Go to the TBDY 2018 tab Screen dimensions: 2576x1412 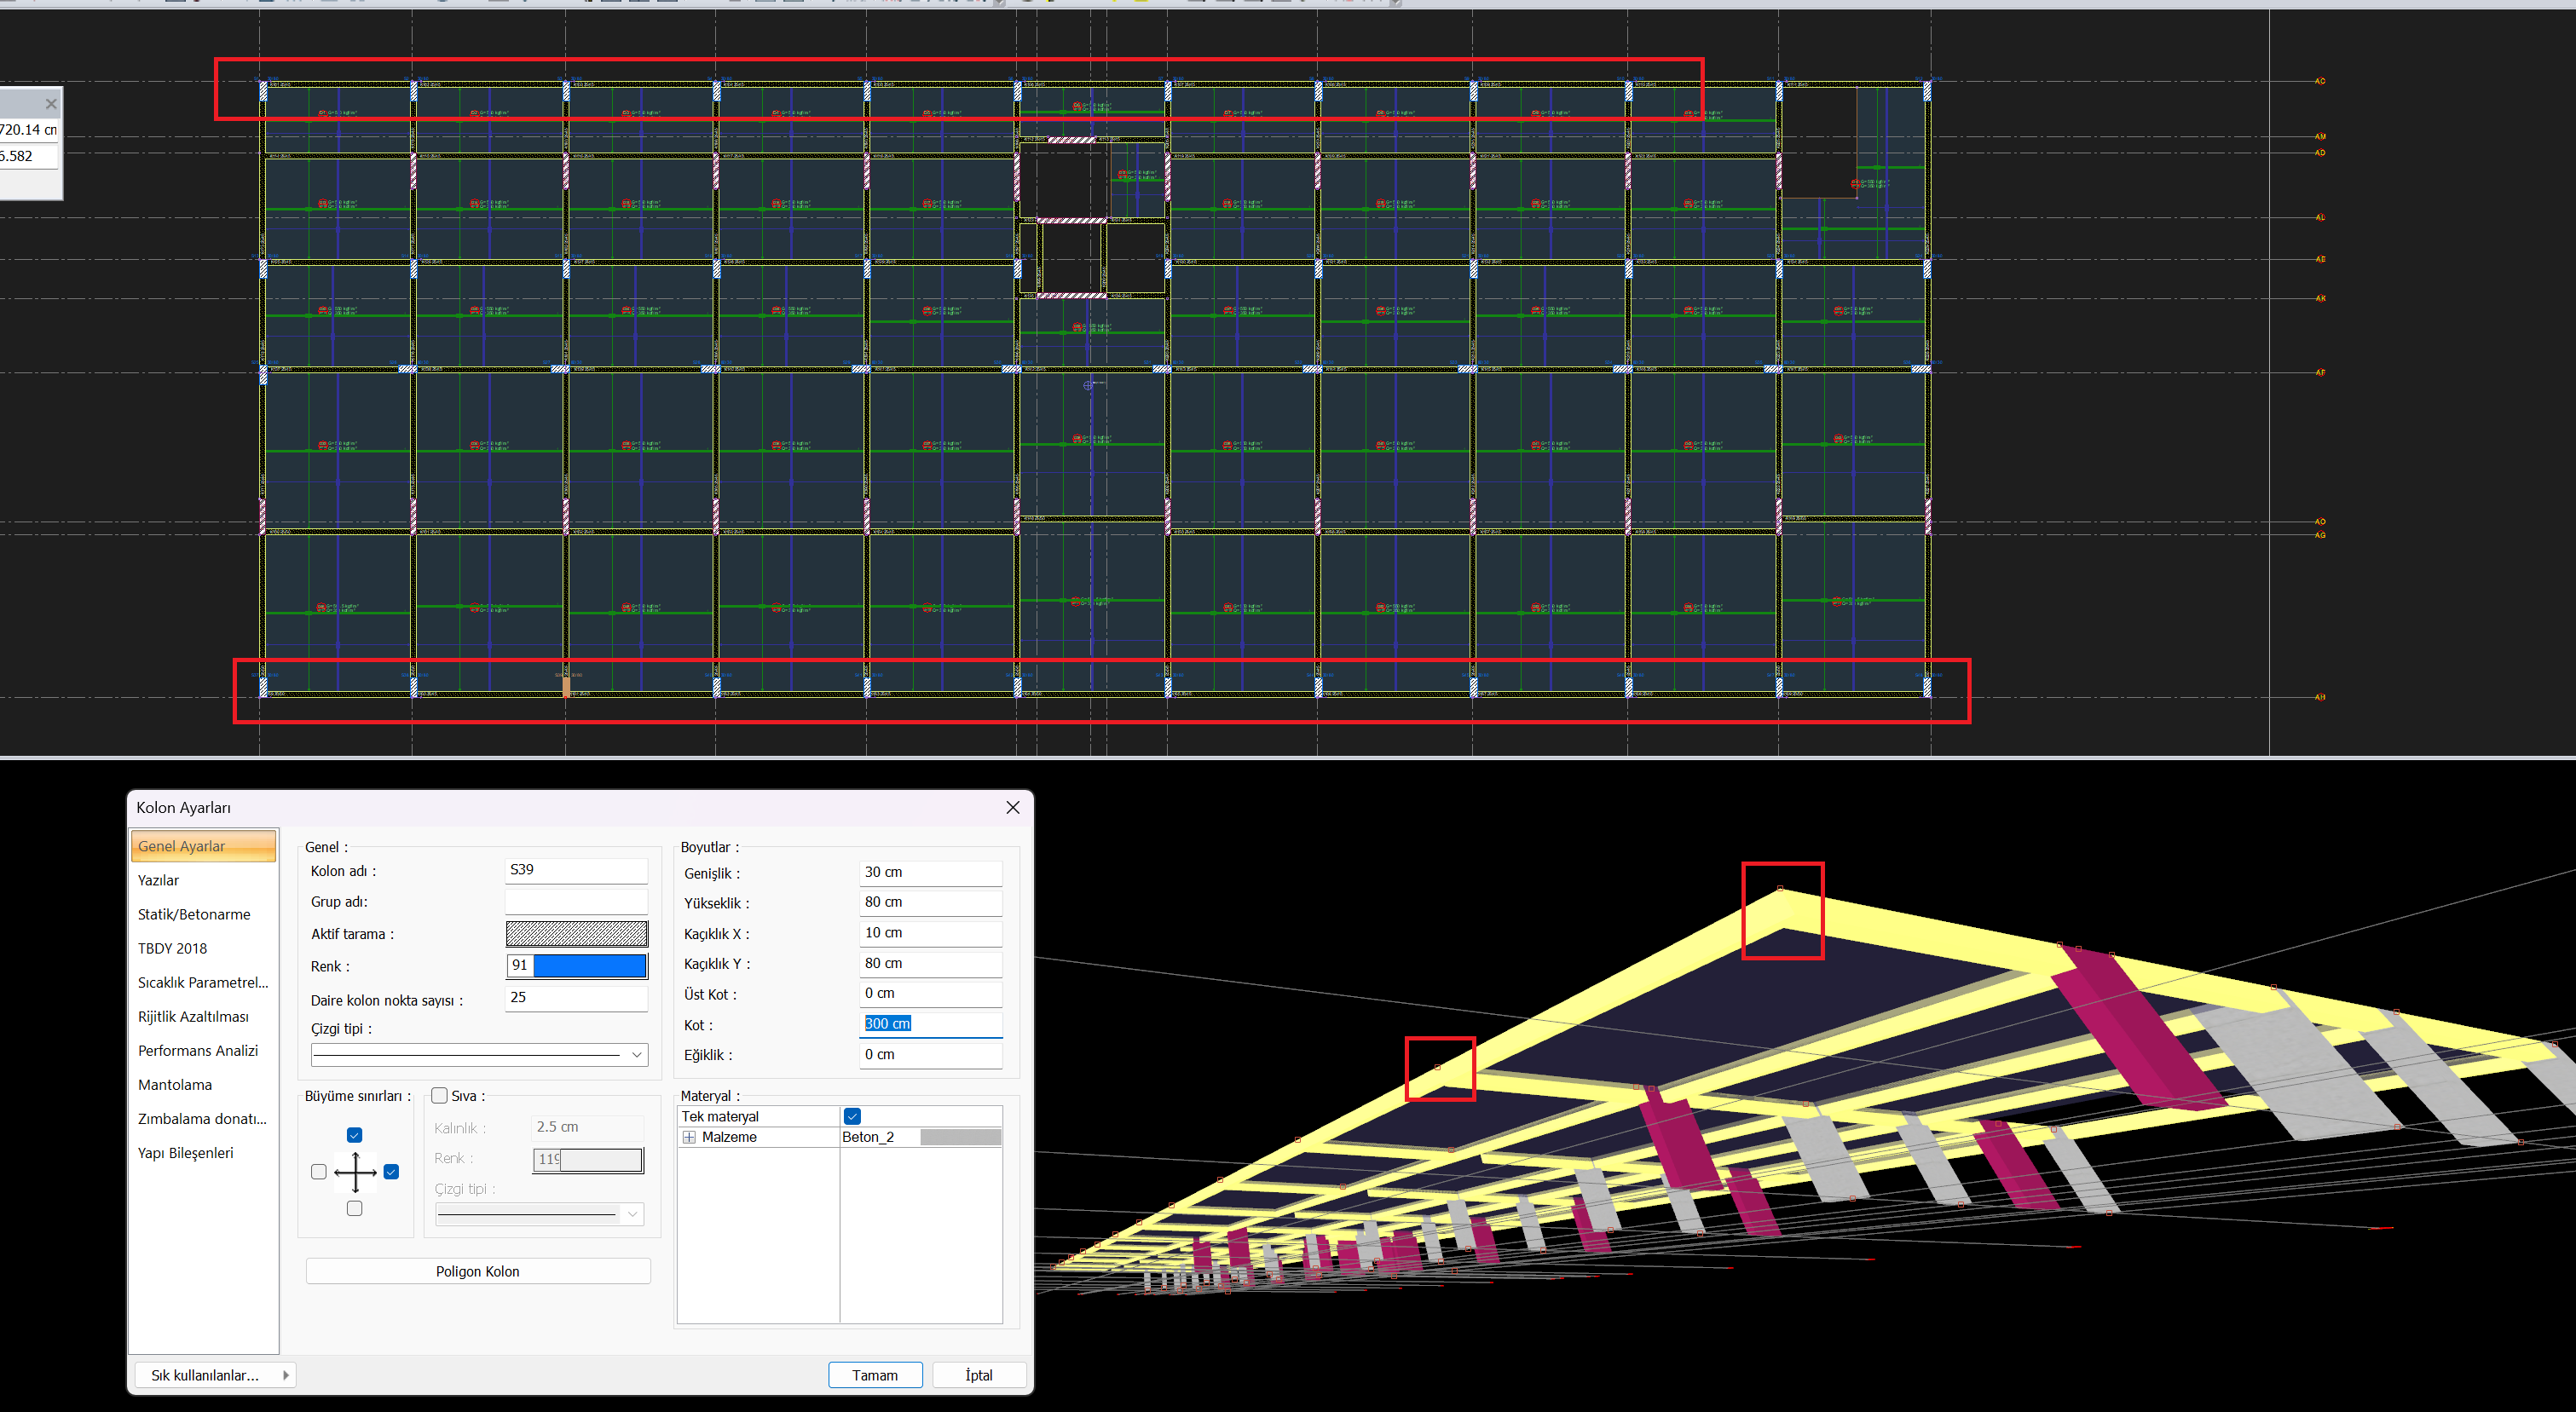click(172, 948)
